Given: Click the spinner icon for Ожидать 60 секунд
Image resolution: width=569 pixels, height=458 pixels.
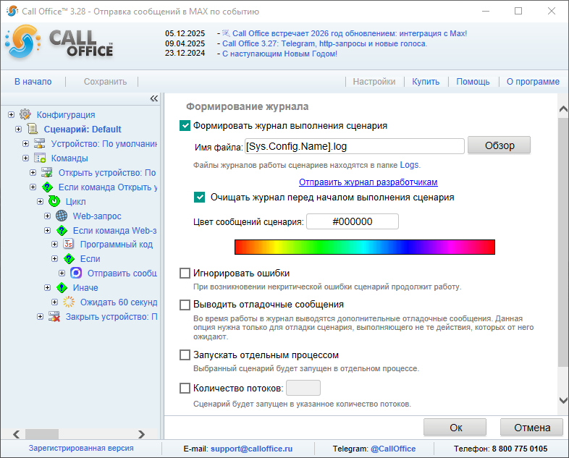Looking at the screenshot, I should coord(68,302).
